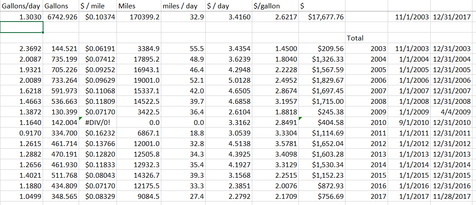The width and height of the screenshot is (476, 205).
Task: Select the empty highlighted cell below 1.3030
Action: (22, 27)
